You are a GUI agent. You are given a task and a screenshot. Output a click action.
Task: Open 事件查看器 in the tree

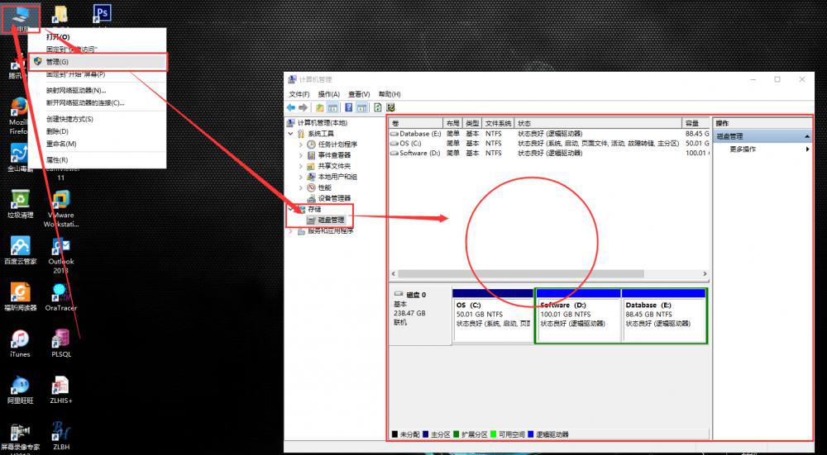334,155
